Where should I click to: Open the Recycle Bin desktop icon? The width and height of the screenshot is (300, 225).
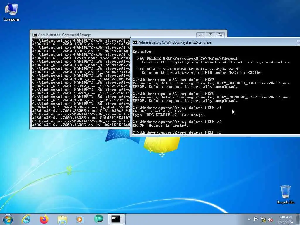(x=285, y=195)
